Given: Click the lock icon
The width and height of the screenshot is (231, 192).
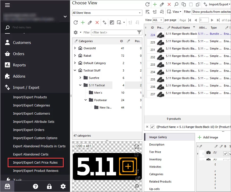Looking at the screenshot, I should tap(49, 186).
